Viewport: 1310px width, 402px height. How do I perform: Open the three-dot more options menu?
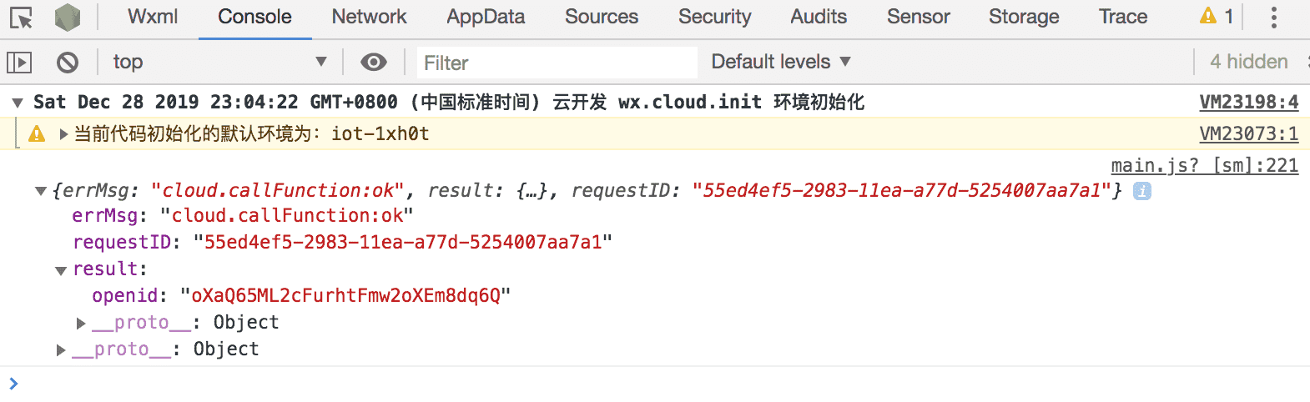click(x=1273, y=17)
